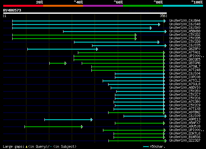This screenshot has width=206, height=149.
Task: Select the UniRef100_A9PE13 label
Action: tap(185, 120)
